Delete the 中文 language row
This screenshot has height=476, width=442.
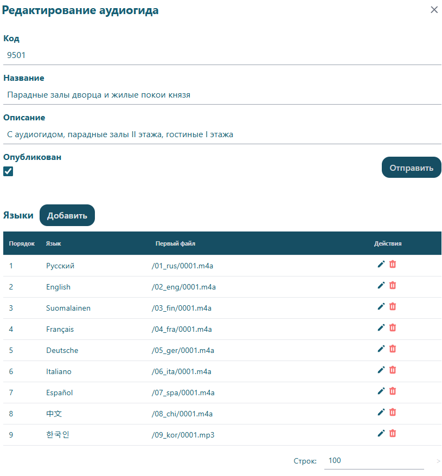(x=393, y=413)
